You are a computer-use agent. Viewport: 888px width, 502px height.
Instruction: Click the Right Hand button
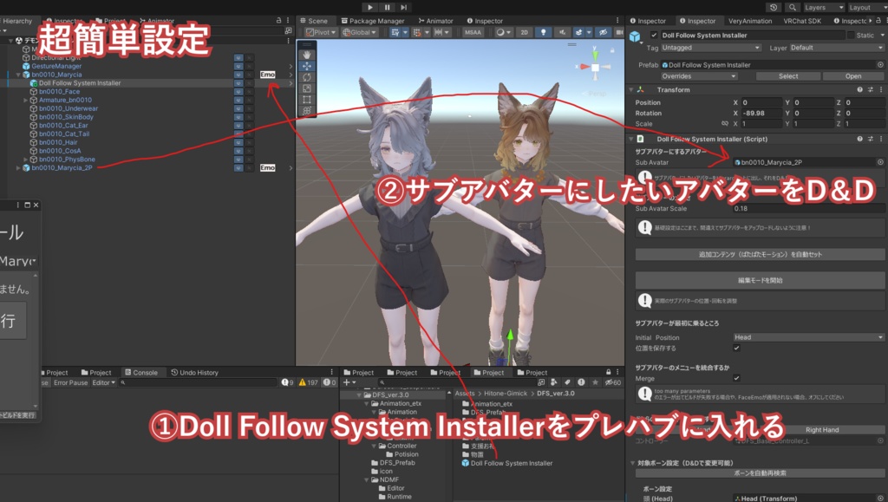tap(822, 429)
